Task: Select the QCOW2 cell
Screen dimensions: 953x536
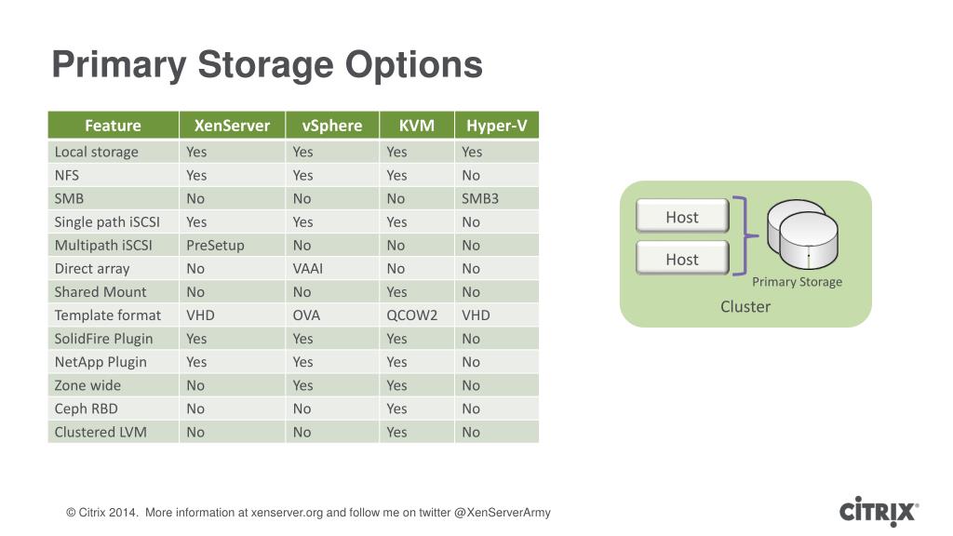Action: click(416, 315)
